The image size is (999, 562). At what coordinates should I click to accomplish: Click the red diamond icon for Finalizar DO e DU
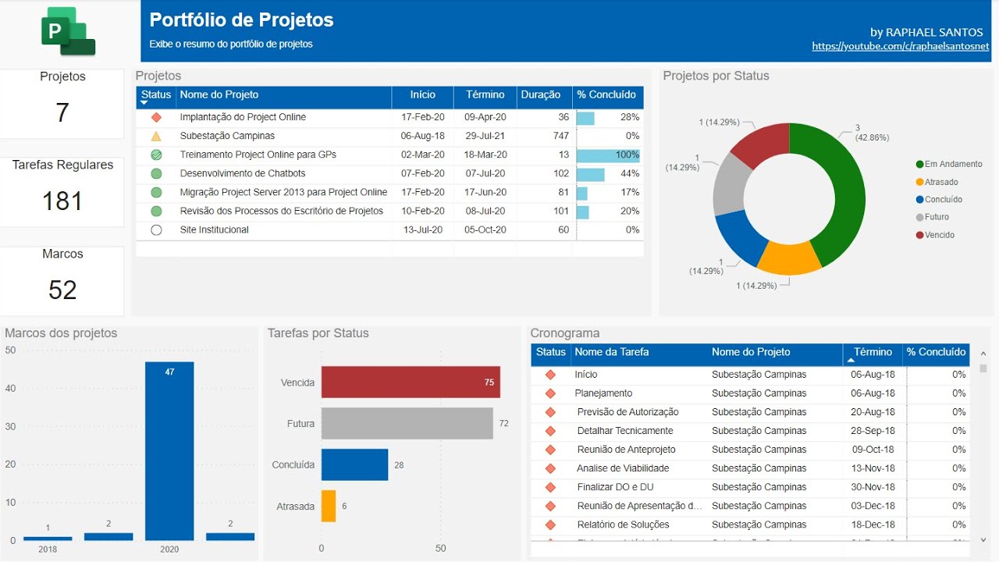[x=550, y=487]
